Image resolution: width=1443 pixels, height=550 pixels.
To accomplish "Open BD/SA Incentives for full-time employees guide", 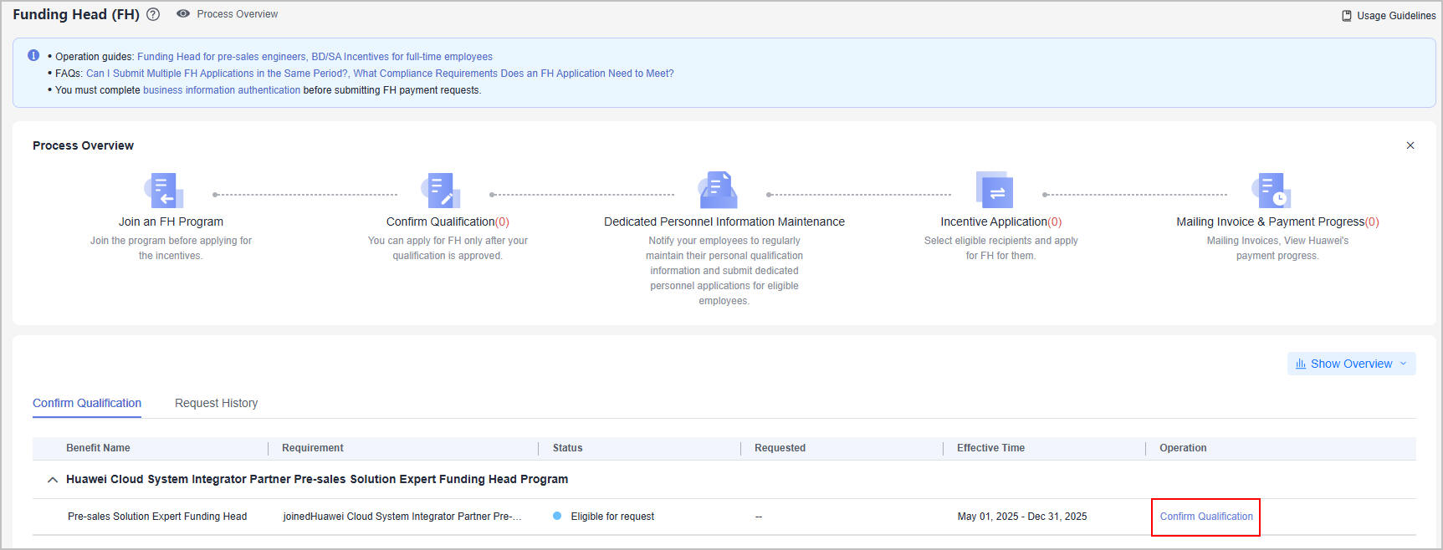I will point(402,57).
